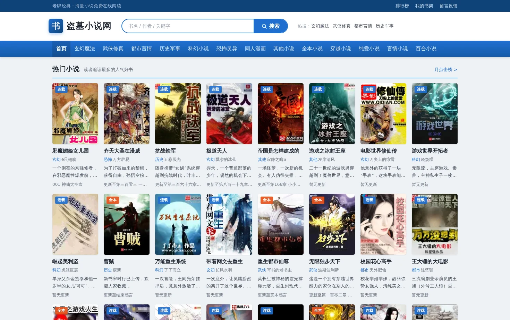Viewport: 510px width, 320px height.
Task: Open the 邪魔媚姬女儿国 book cover
Action: (75, 114)
